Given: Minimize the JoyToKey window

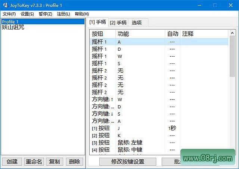Looking at the screenshot, I should 199,5.
